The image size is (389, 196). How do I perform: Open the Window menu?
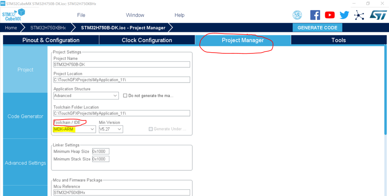point(135,15)
